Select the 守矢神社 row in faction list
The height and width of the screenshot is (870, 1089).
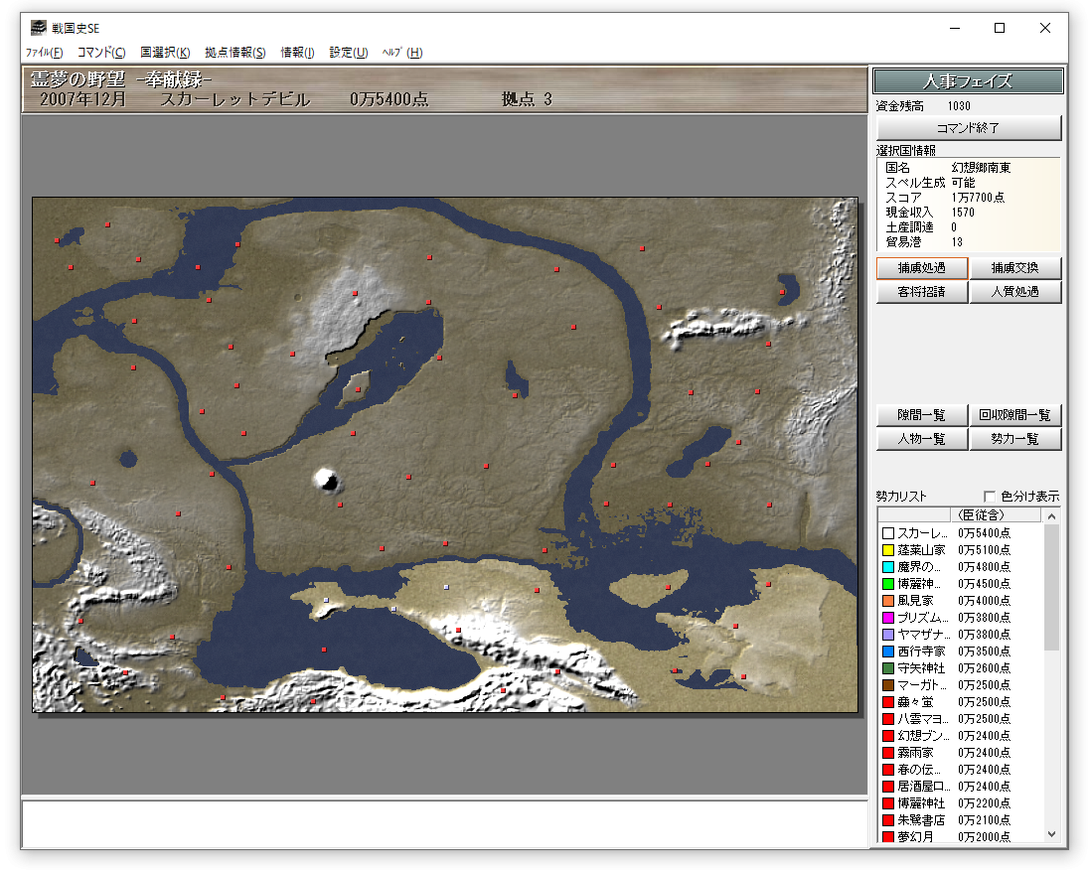pos(961,668)
